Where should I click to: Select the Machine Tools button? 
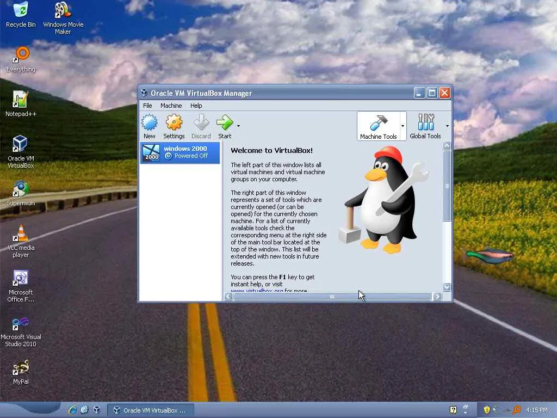pyautogui.click(x=379, y=126)
